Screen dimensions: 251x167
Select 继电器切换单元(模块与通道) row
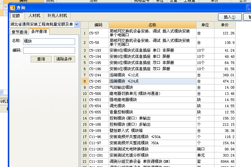[158, 94]
